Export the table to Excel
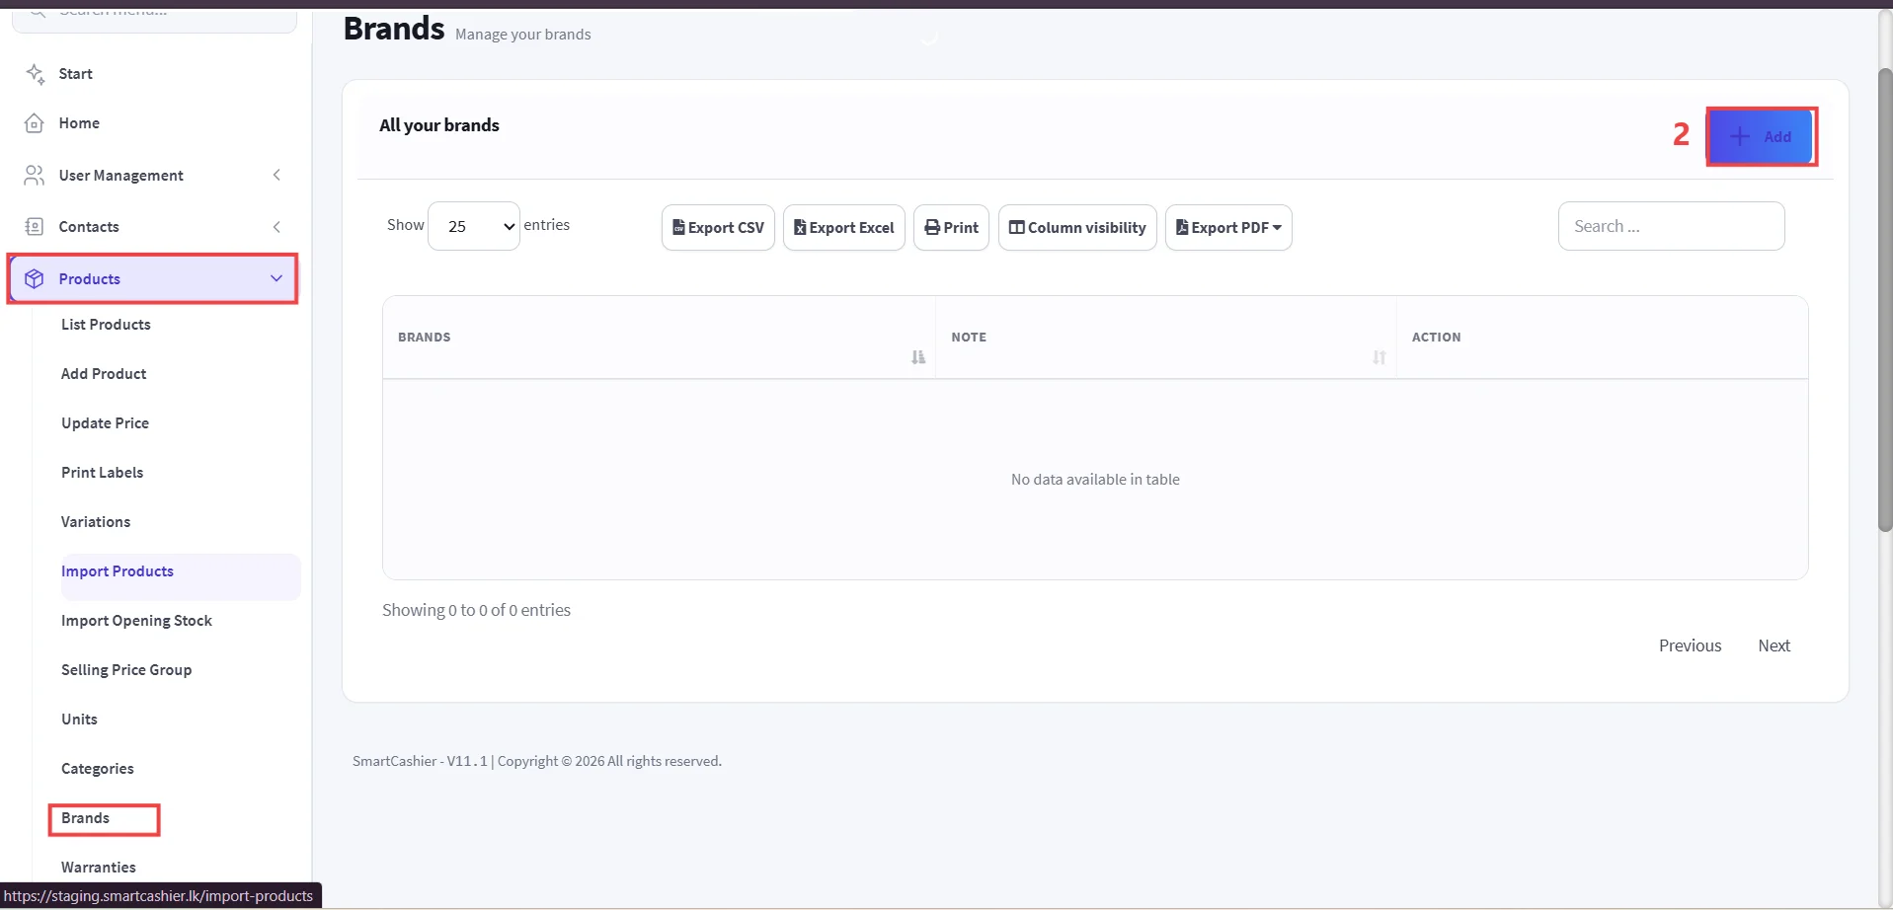The width and height of the screenshot is (1893, 910). tap(844, 227)
